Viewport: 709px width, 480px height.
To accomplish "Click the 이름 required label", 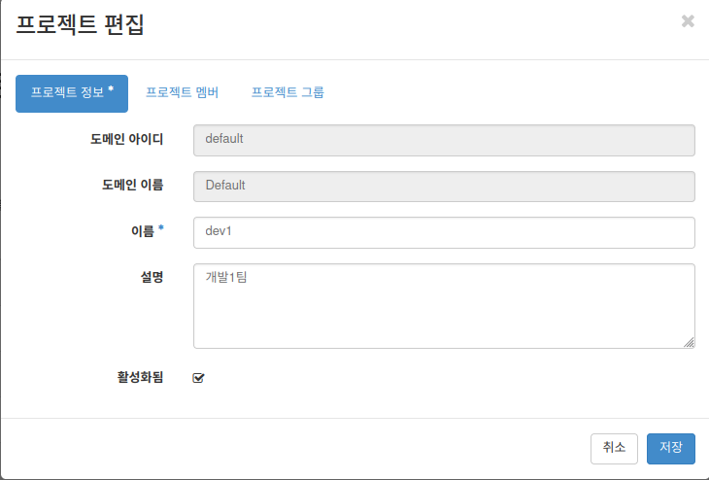I will coord(148,231).
